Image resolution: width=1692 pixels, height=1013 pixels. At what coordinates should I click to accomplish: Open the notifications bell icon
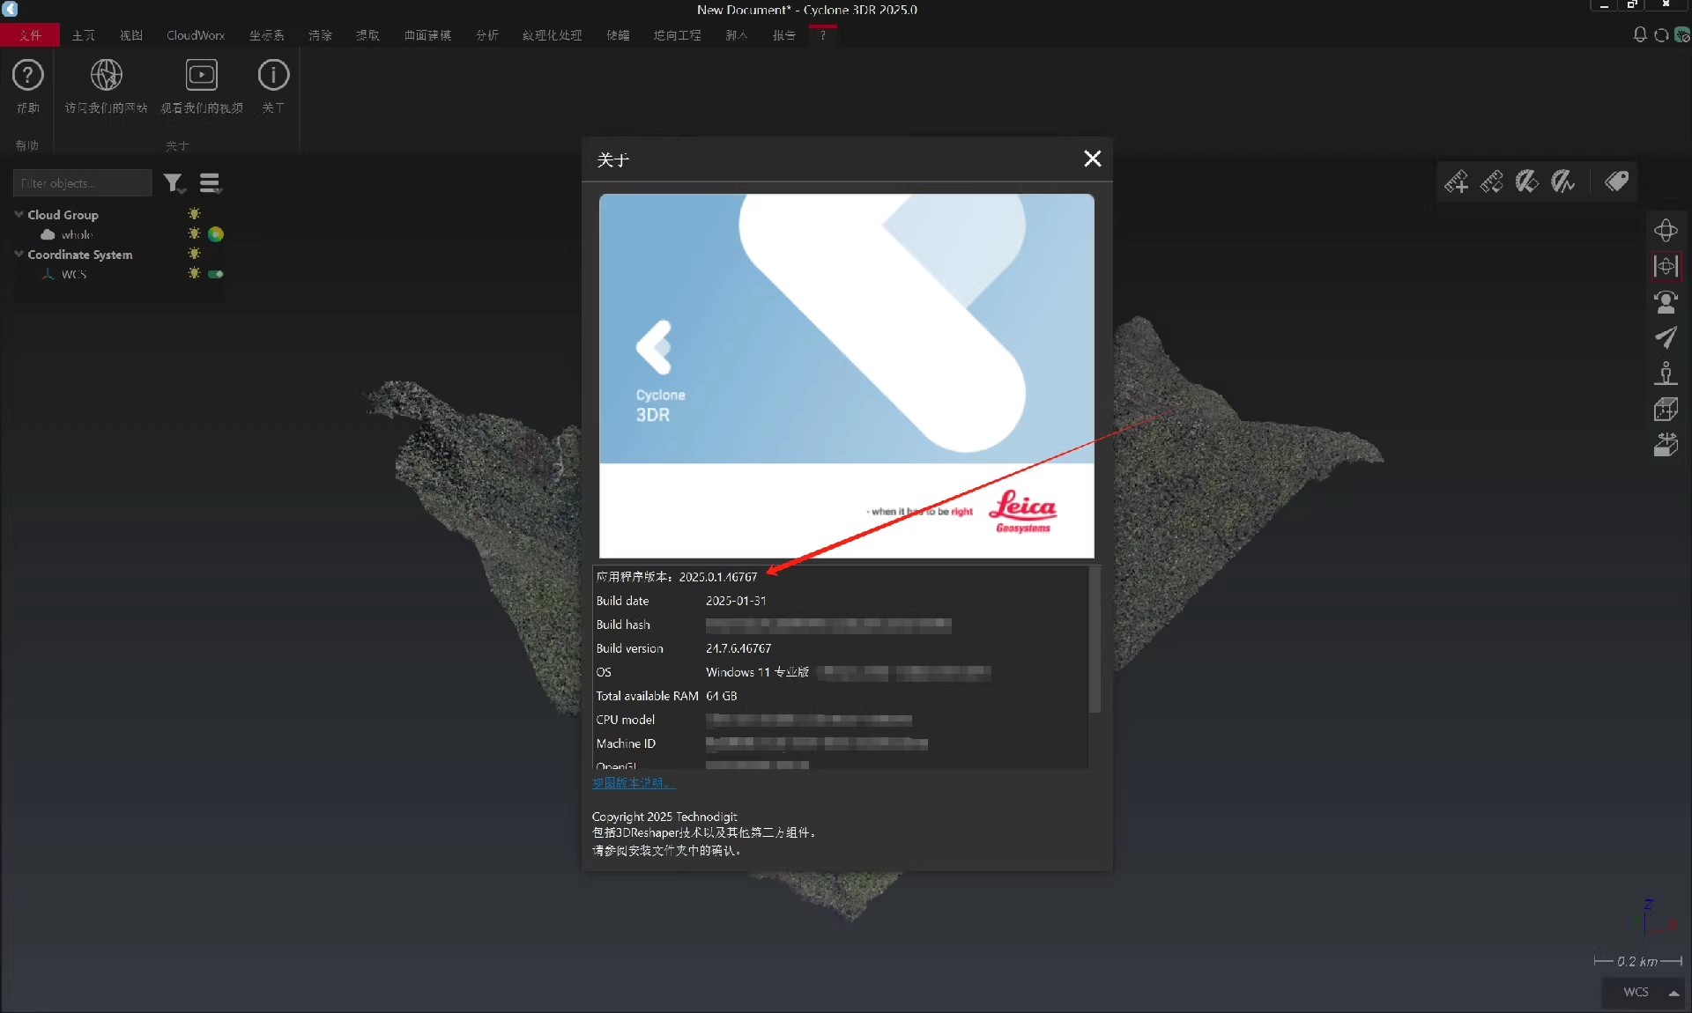1640,35
